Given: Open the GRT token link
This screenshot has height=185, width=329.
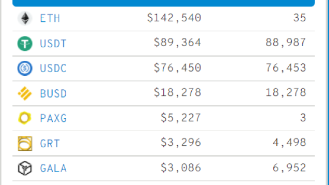Looking at the screenshot, I should click(x=50, y=143).
